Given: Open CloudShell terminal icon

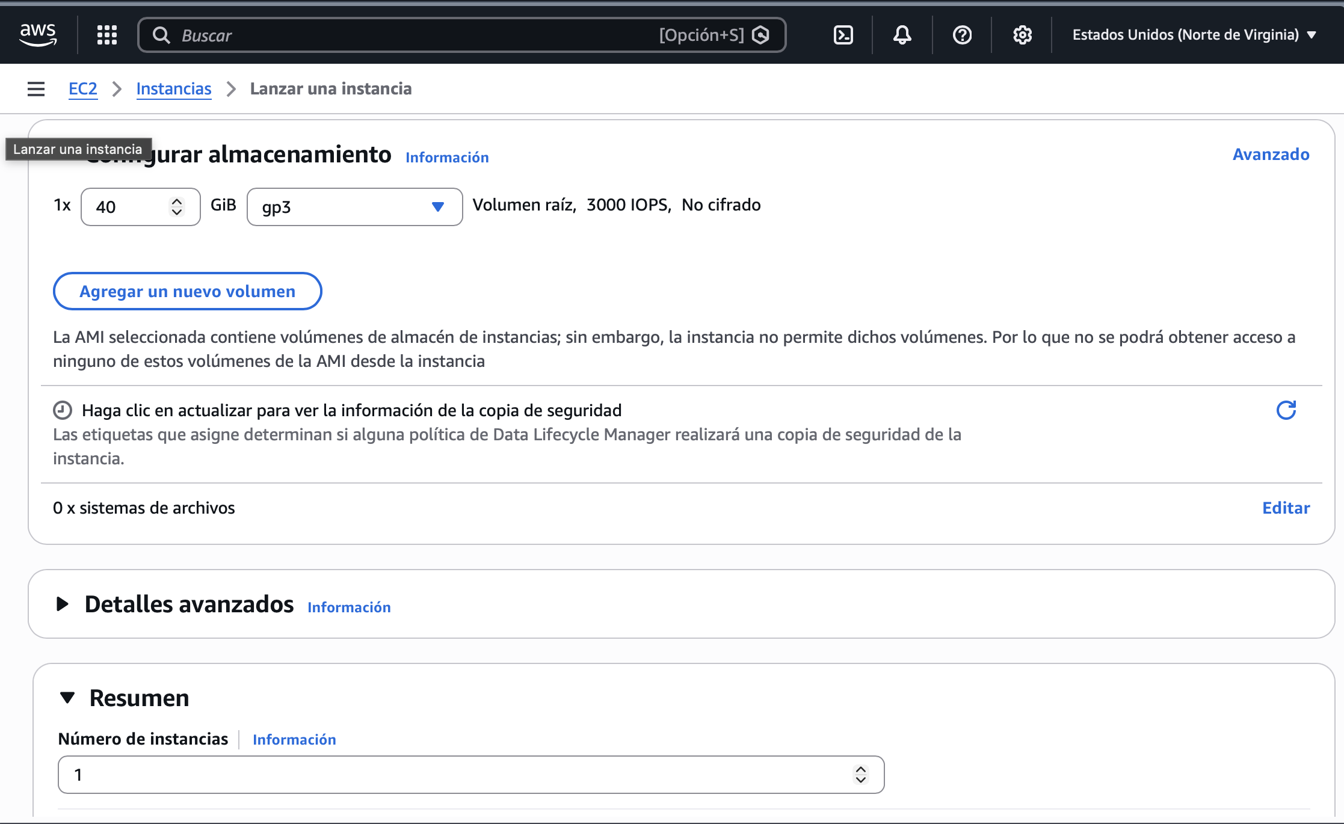Looking at the screenshot, I should 843,35.
